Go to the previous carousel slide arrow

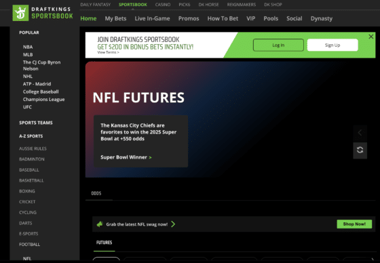[x=360, y=132]
